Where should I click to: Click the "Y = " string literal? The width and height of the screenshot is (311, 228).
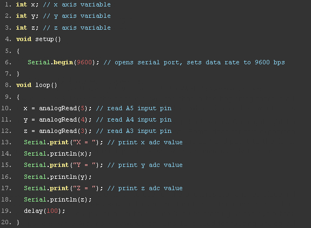point(84,165)
